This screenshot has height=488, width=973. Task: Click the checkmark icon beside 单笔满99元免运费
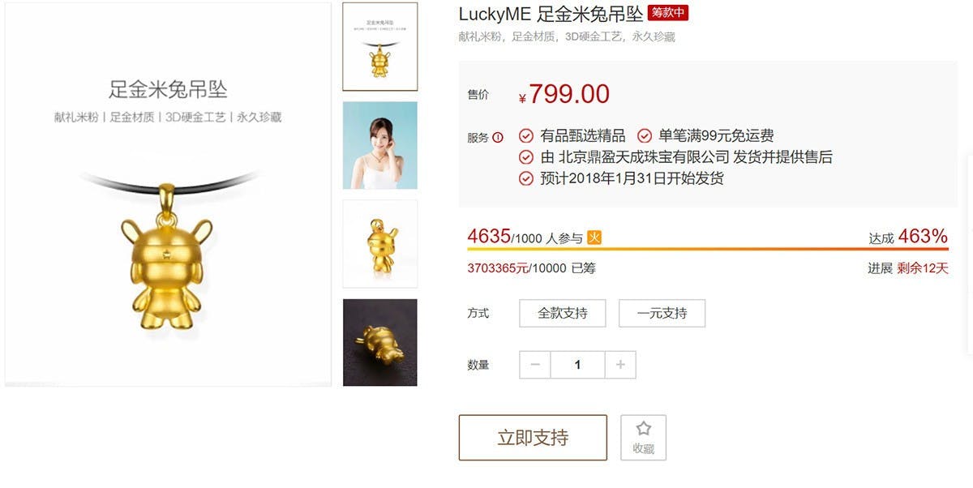(645, 135)
